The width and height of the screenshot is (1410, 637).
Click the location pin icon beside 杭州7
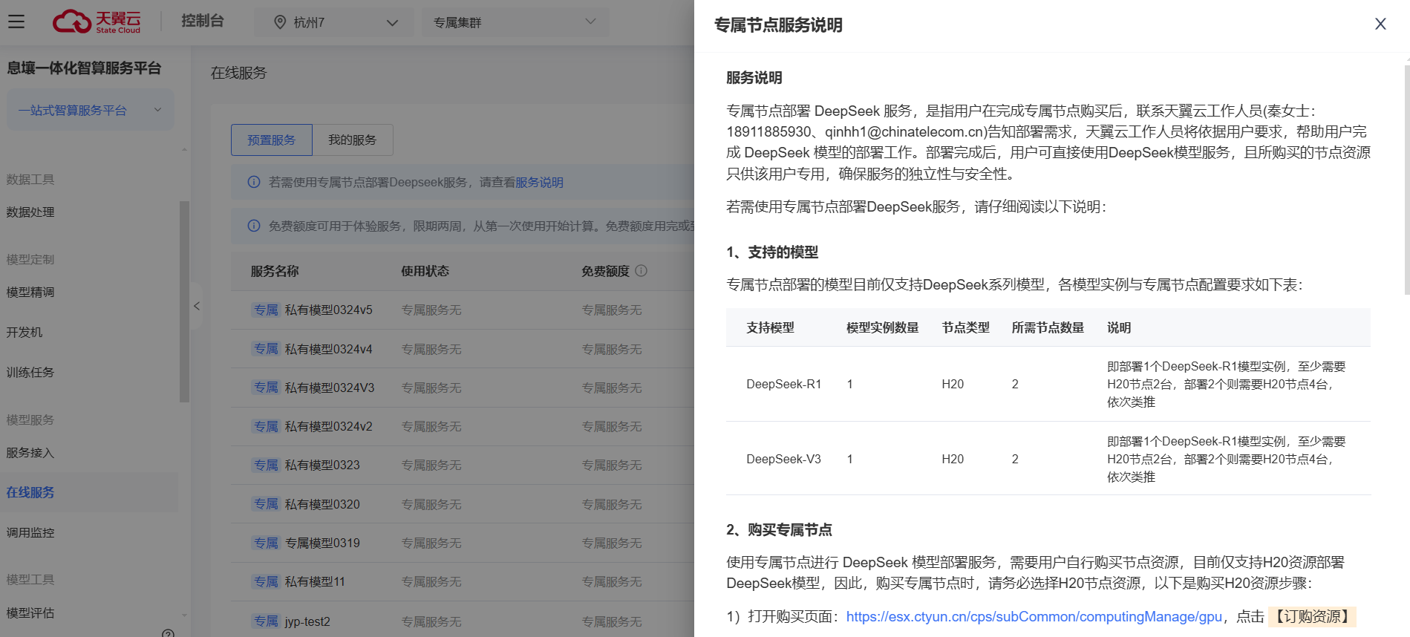[x=280, y=22]
